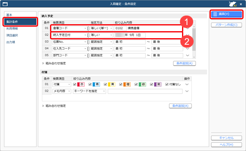This screenshot has width=246, height=151.
Task: Click 条件追加(A) in 付箋 section
Action: 180,106
